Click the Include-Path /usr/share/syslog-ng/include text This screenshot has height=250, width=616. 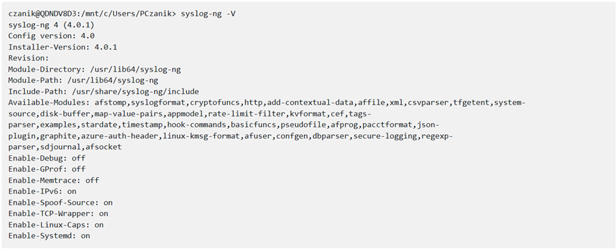click(135, 92)
